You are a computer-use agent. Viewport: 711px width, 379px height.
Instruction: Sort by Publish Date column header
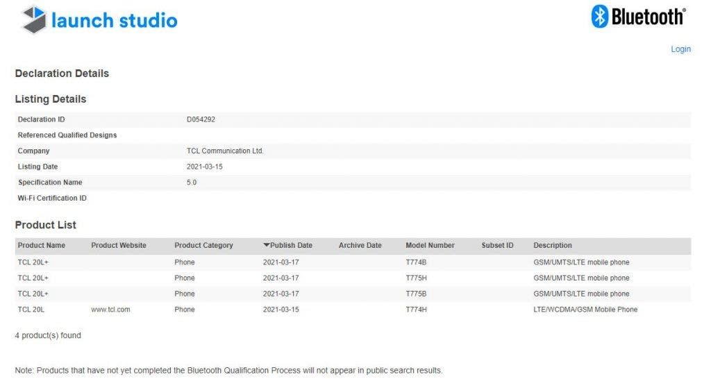[x=291, y=245]
